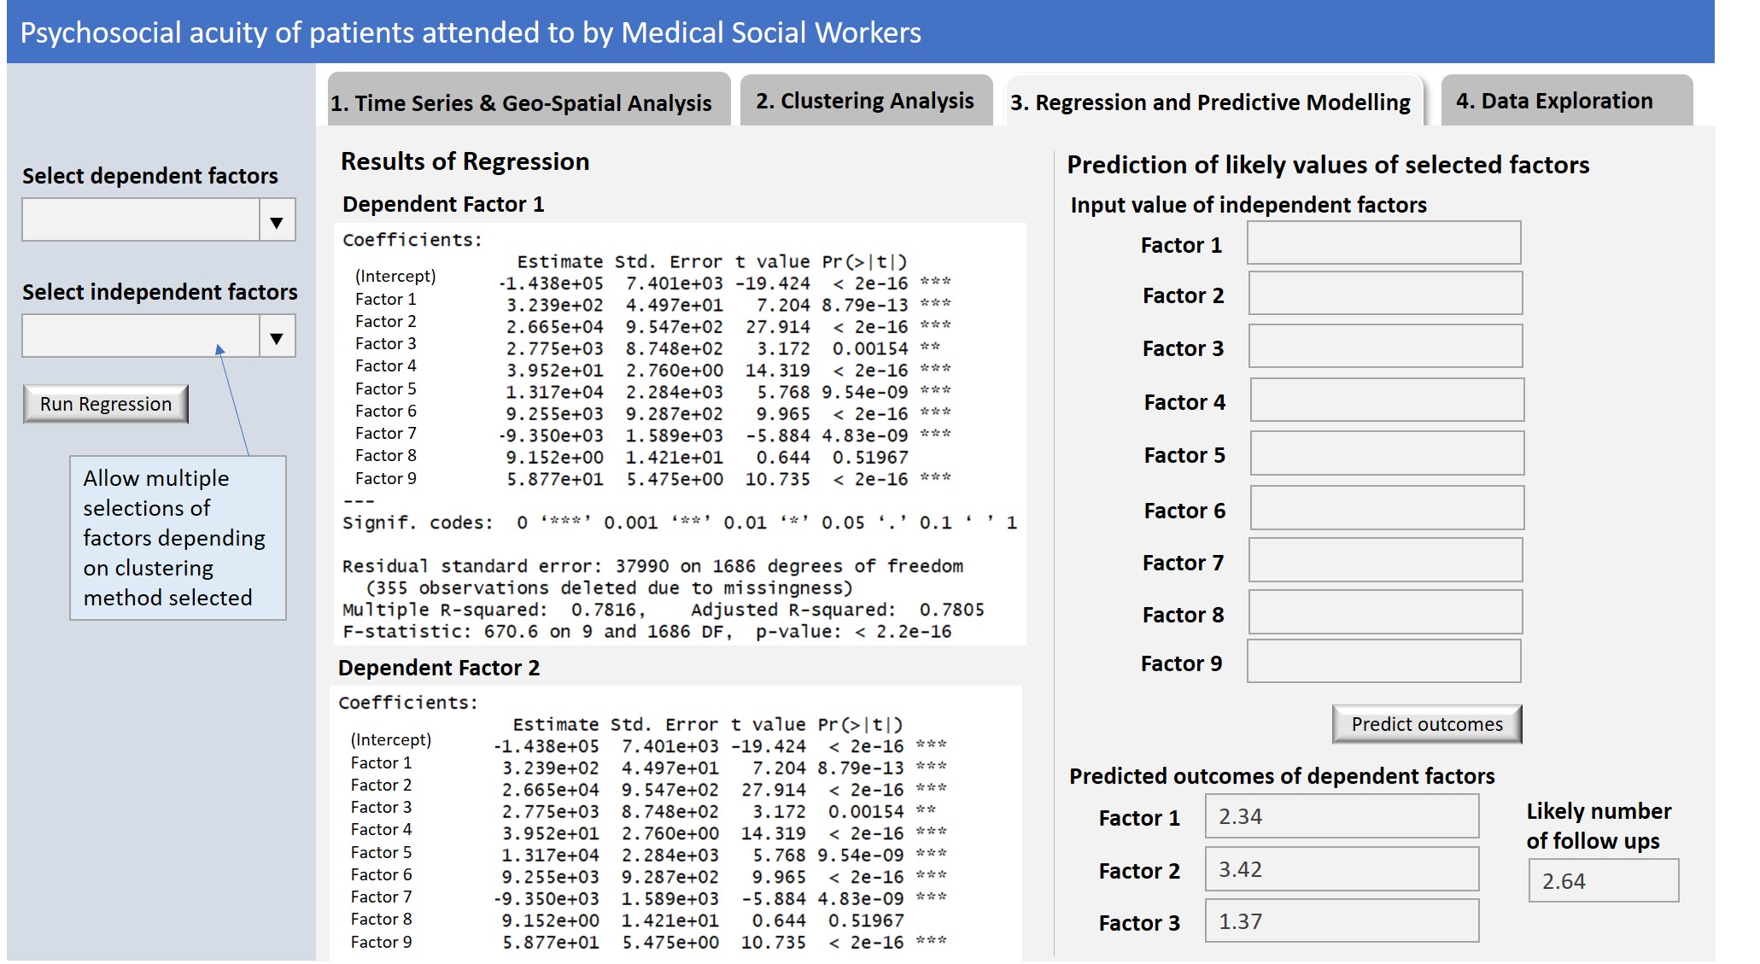
Task: Click the Factor 9 input field
Action: (x=1383, y=661)
